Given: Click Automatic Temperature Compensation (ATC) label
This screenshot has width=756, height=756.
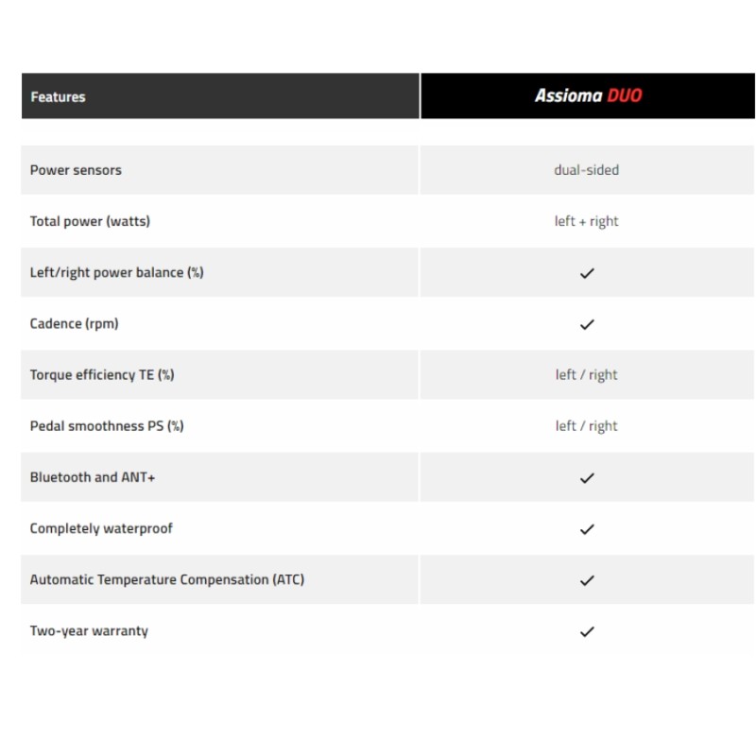Looking at the screenshot, I should tap(167, 579).
